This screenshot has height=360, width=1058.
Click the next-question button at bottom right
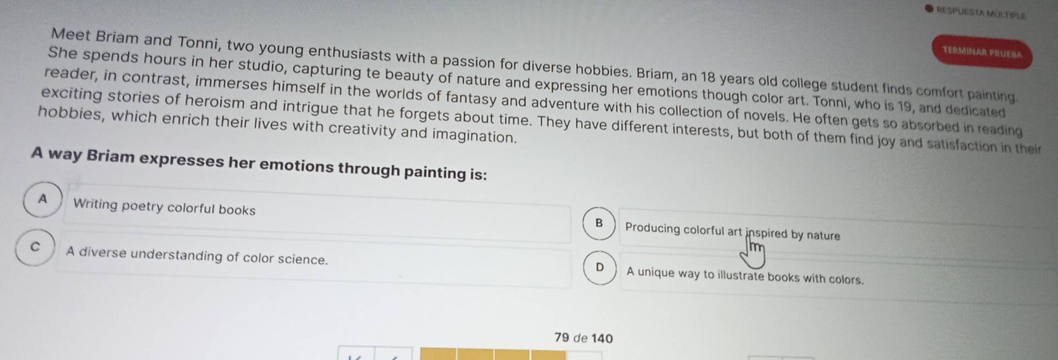tap(766, 358)
